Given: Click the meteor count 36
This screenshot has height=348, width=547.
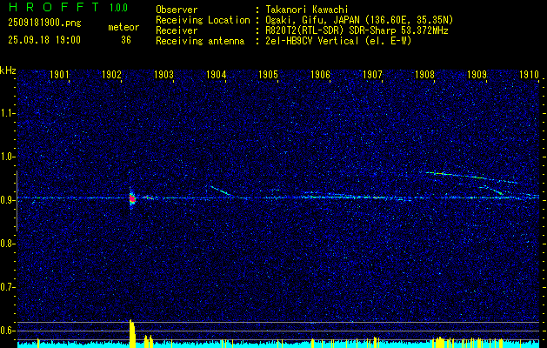Looking at the screenshot, I should [x=126, y=40].
